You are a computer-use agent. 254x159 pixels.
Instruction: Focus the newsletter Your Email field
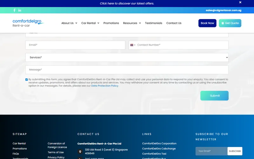(211, 151)
